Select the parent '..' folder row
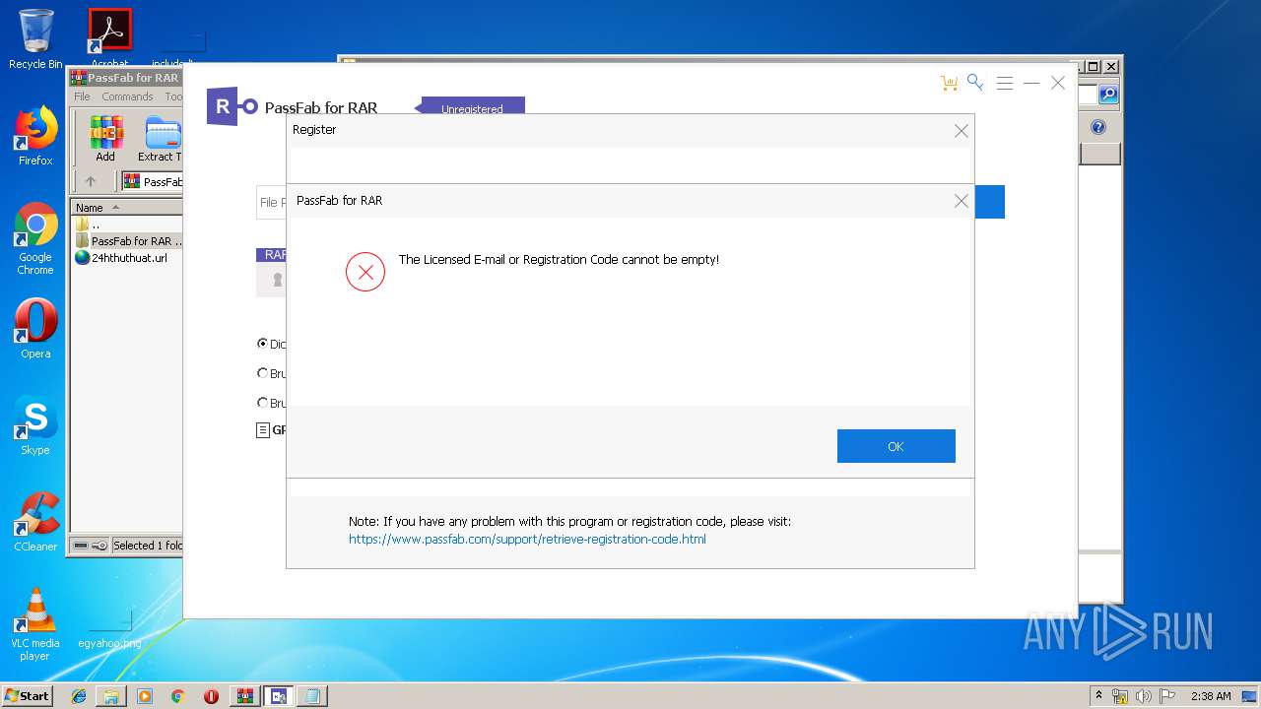 tap(128, 225)
